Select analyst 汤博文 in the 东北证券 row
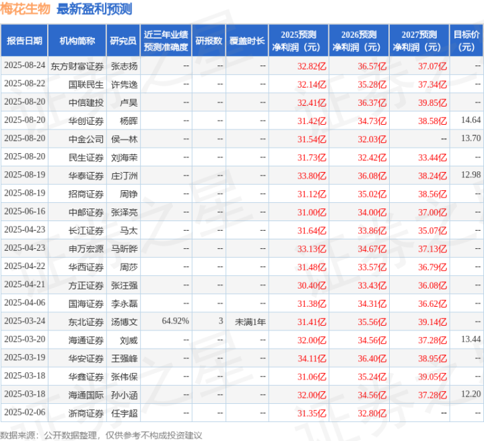This screenshot has height=441, width=484. click(124, 322)
